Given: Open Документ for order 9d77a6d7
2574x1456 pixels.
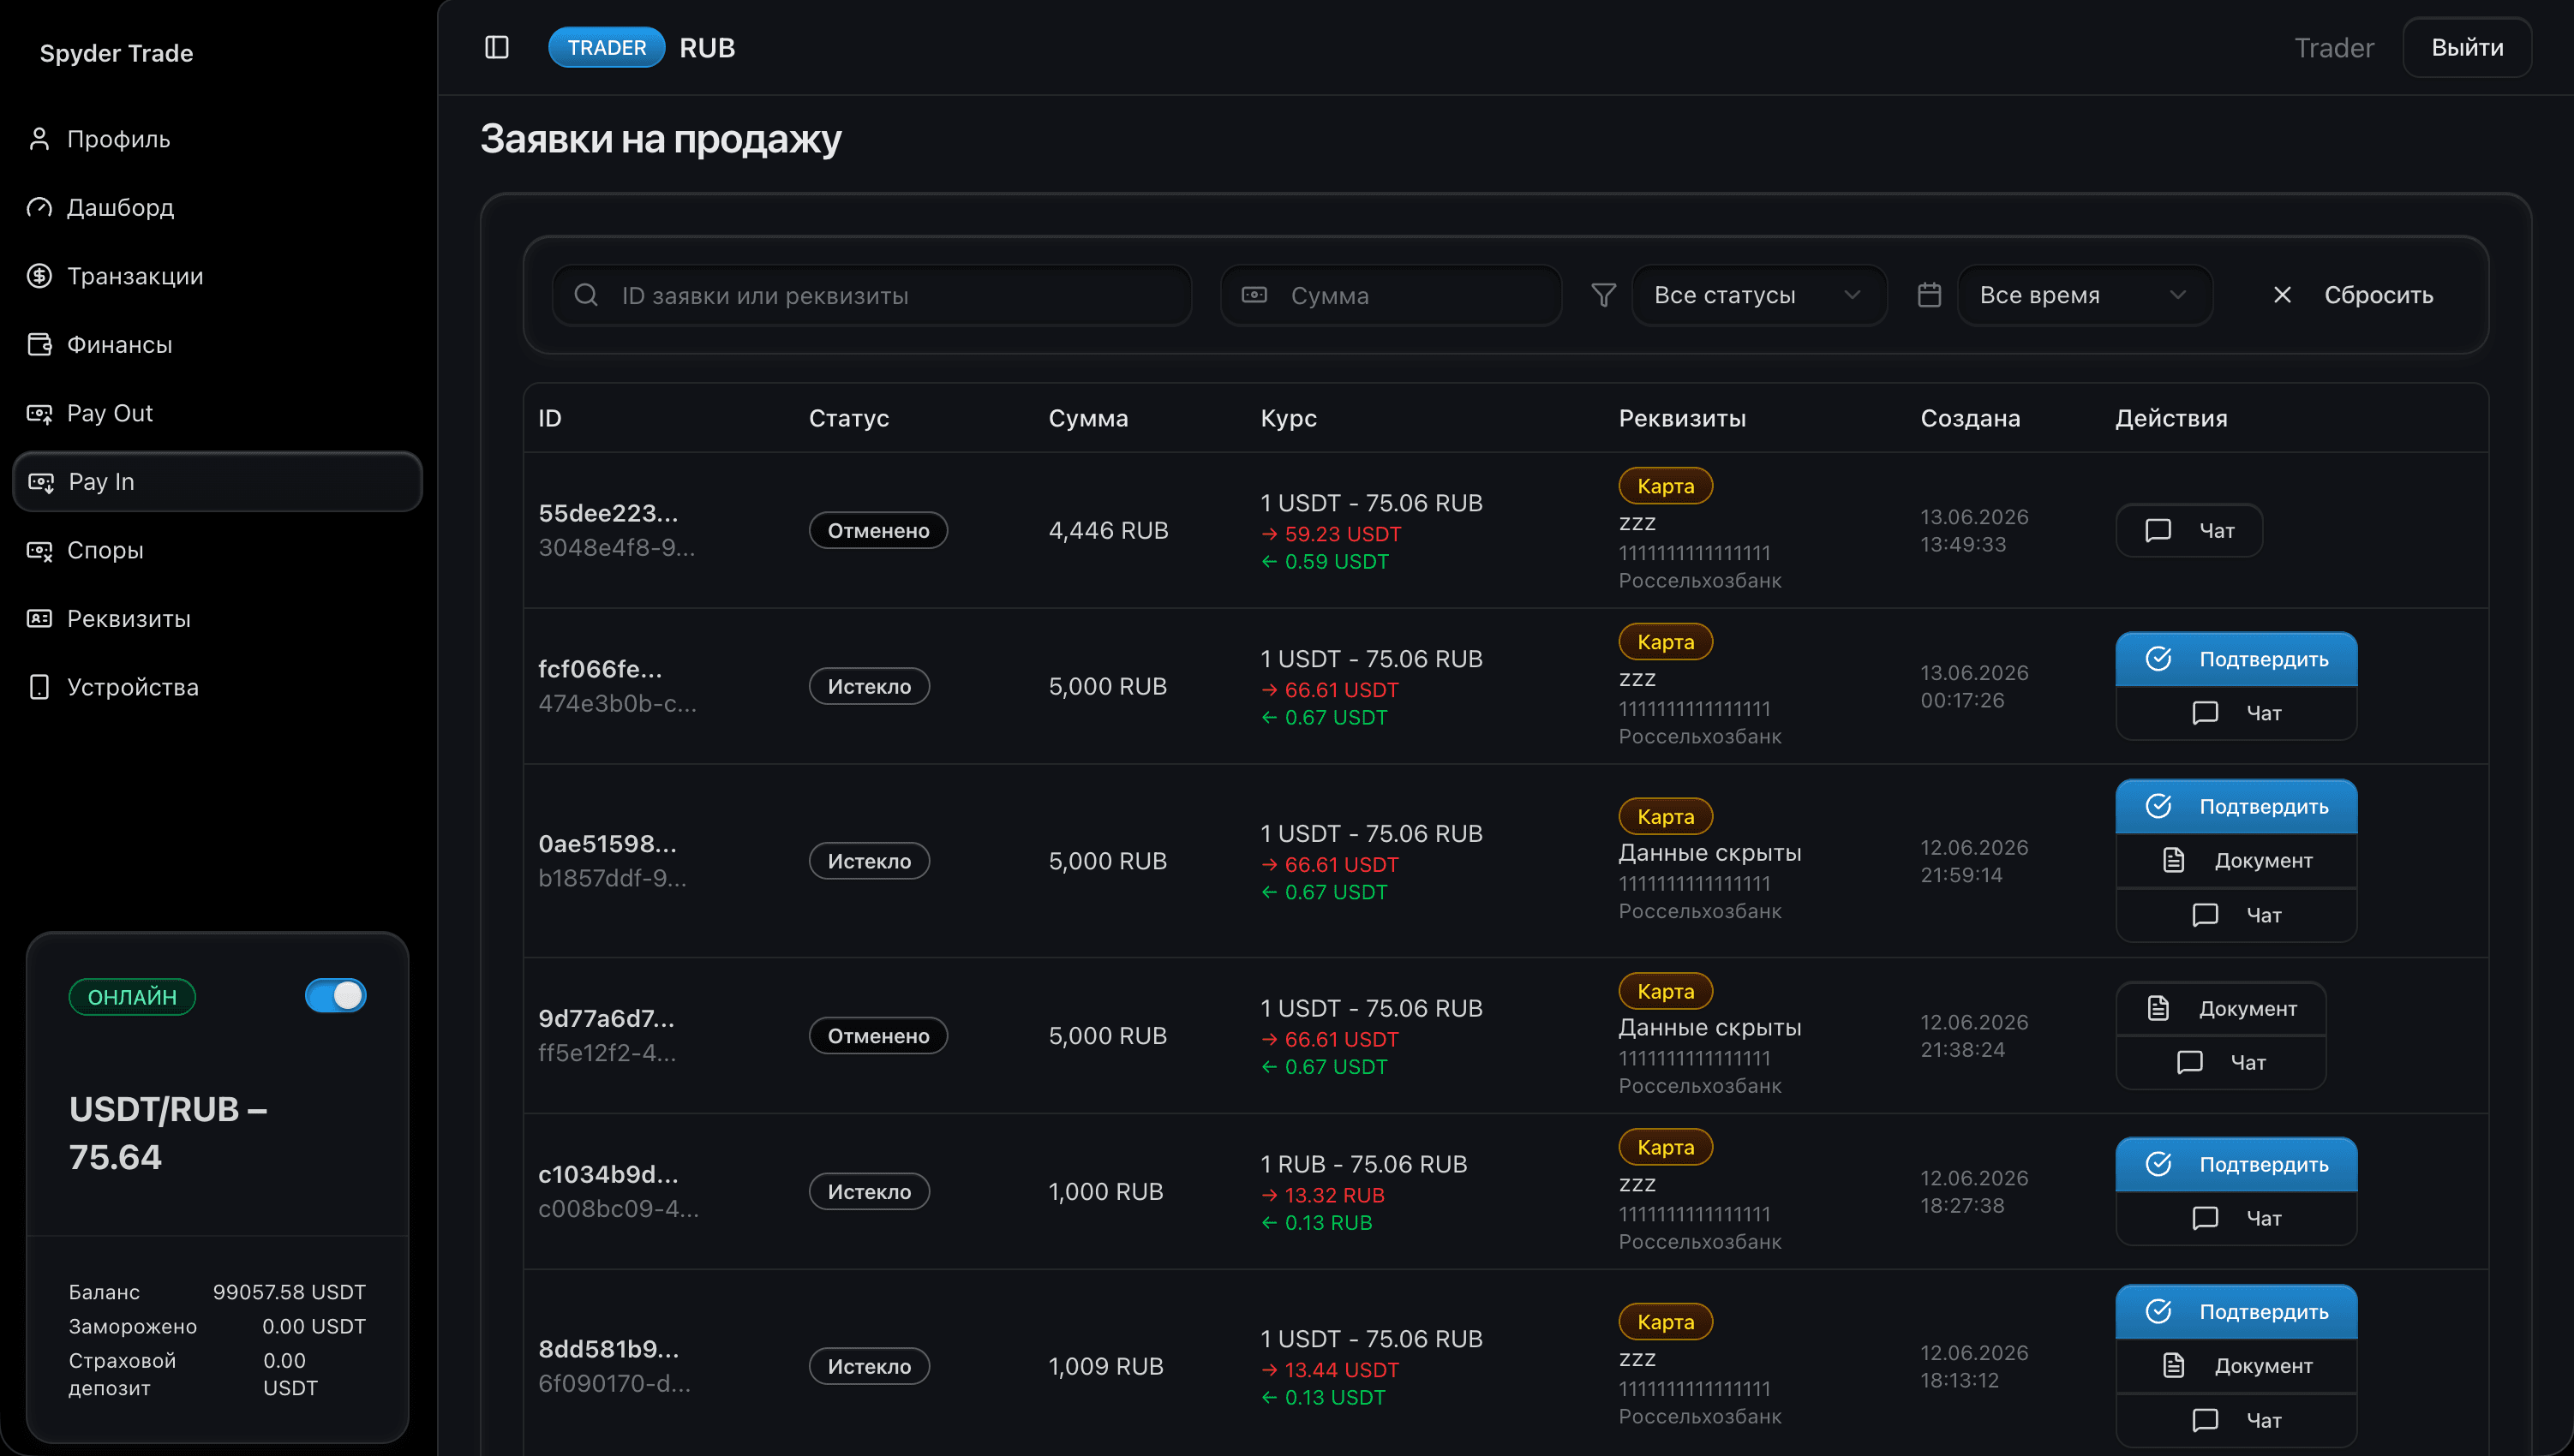Looking at the screenshot, I should pos(2220,1008).
